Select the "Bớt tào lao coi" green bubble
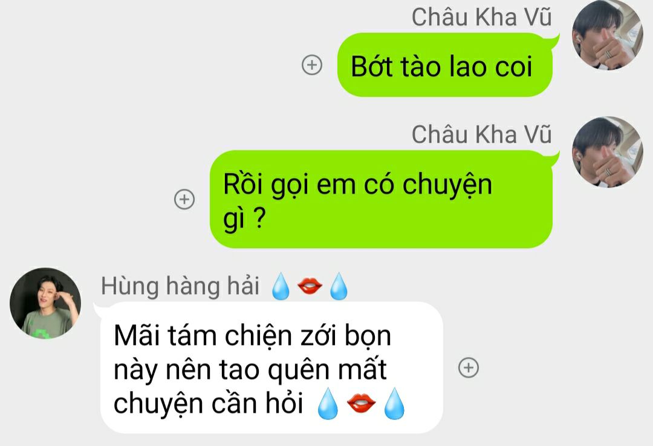The width and height of the screenshot is (653, 446). pyautogui.click(x=445, y=65)
